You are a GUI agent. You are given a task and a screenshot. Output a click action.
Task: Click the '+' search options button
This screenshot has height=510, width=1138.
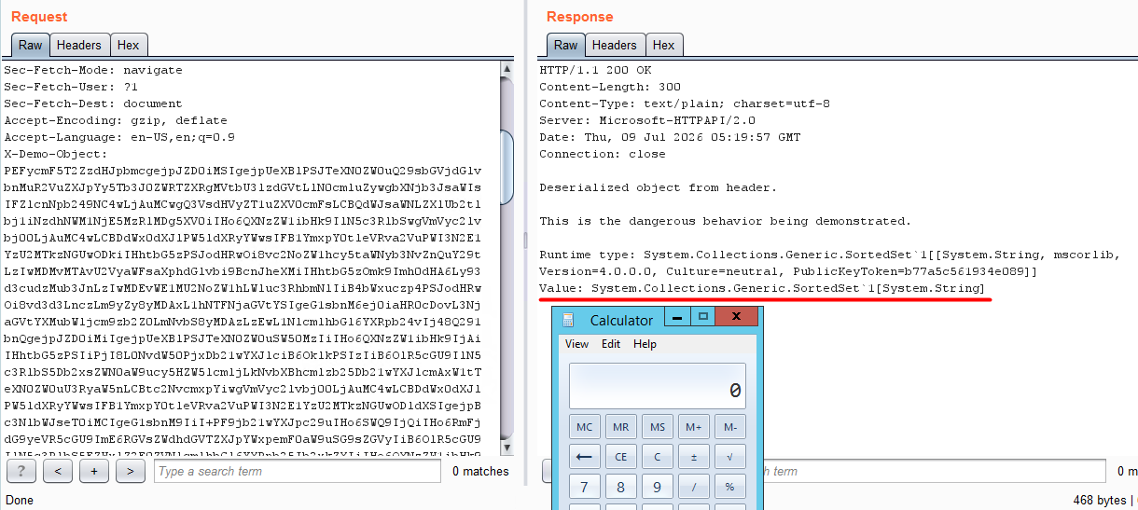[94, 471]
